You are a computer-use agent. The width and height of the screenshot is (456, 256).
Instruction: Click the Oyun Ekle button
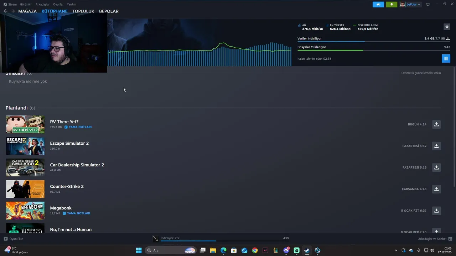click(x=14, y=239)
